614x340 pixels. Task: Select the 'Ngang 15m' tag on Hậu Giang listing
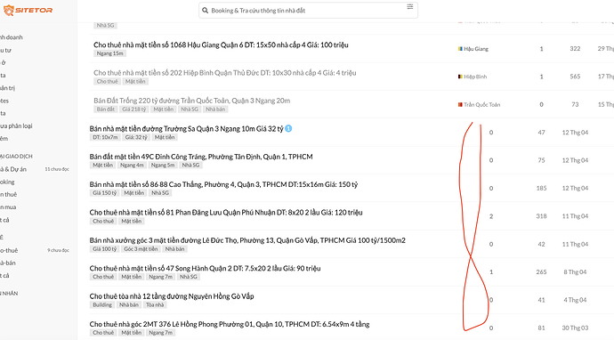(110, 53)
